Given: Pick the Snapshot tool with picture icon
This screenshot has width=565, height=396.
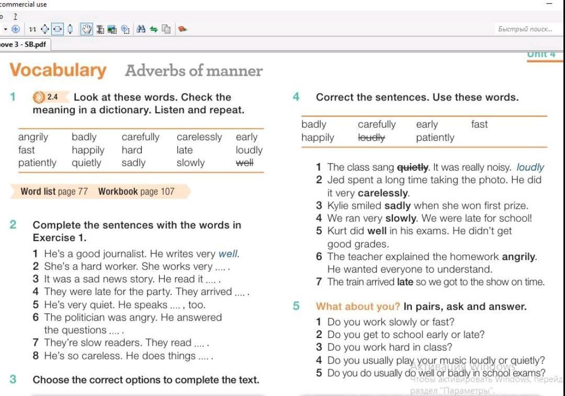Looking at the screenshot, I should point(112,29).
